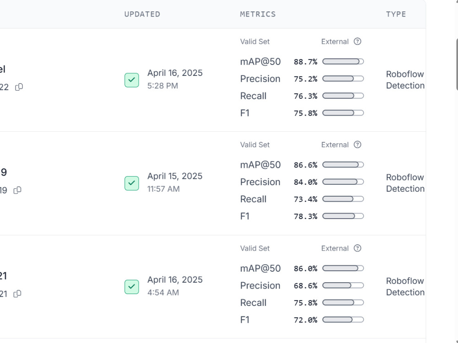This screenshot has width=458, height=343.
Task: Toggle the green checkbox for April 16, 5:28 PM
Action: pyautogui.click(x=132, y=80)
